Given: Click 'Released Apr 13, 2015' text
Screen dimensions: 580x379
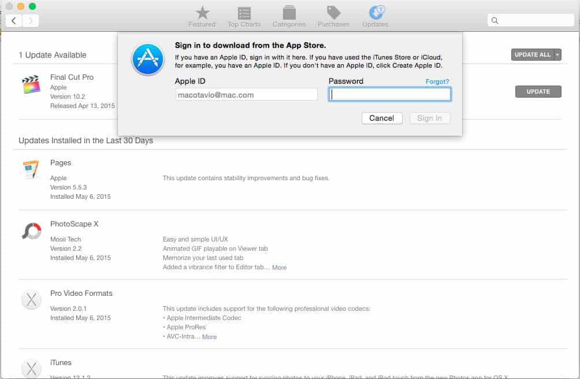Looking at the screenshot, I should [x=83, y=106].
